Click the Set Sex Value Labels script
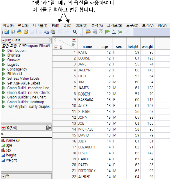Image resolution: width=171 pixels, height=180 pixels. coord(24,78)
